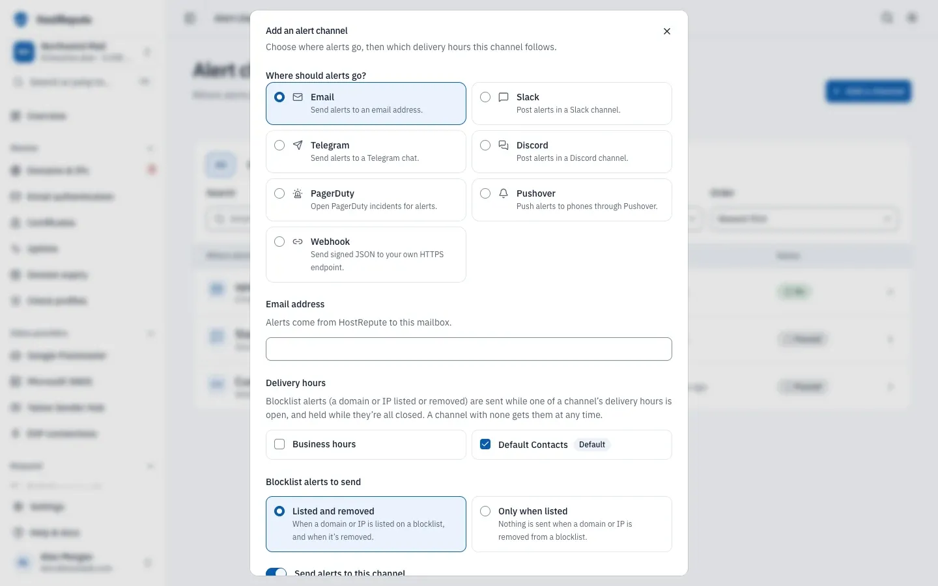The height and width of the screenshot is (586, 938).
Task: Click the envelope icon on the Email option
Action: 298,97
